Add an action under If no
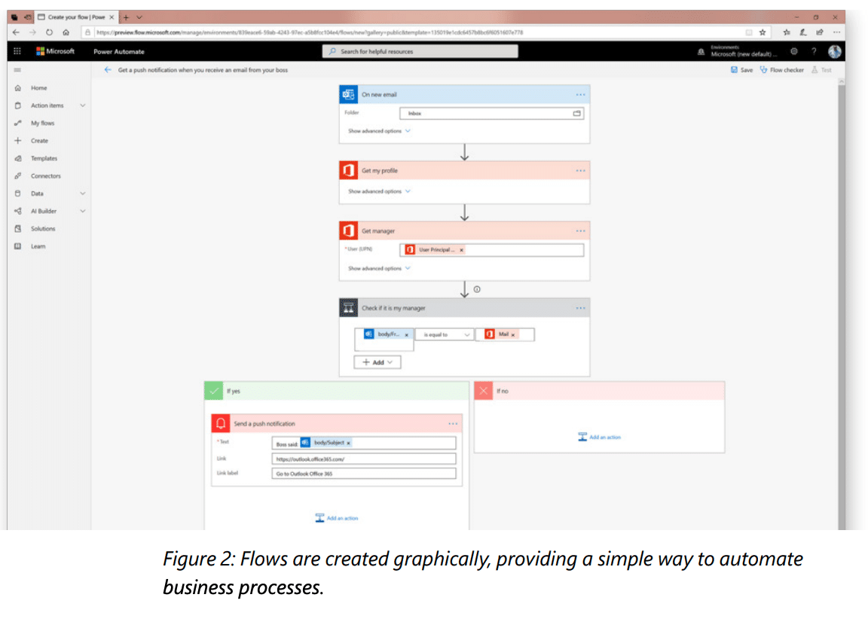The image size is (868, 631). [600, 437]
